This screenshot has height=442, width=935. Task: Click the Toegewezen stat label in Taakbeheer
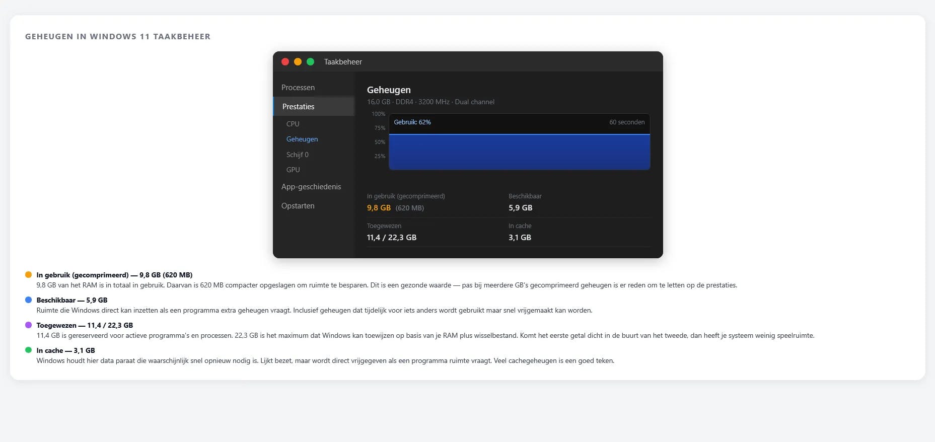[x=384, y=226]
